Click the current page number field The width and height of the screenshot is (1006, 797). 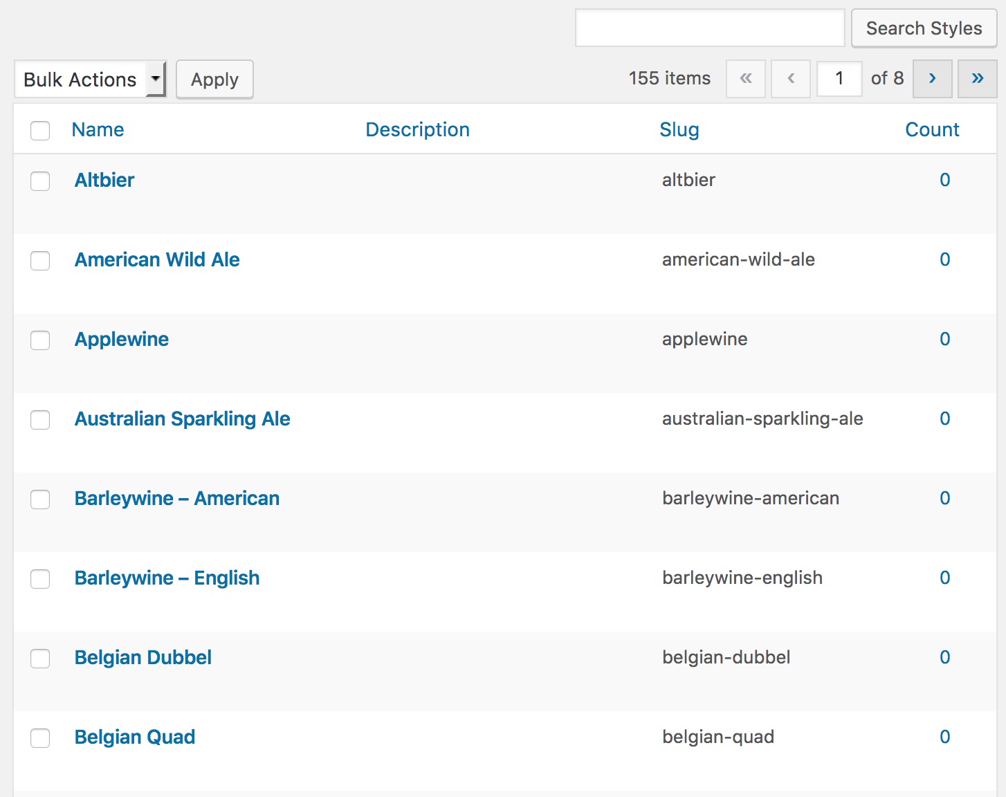pyautogui.click(x=839, y=78)
